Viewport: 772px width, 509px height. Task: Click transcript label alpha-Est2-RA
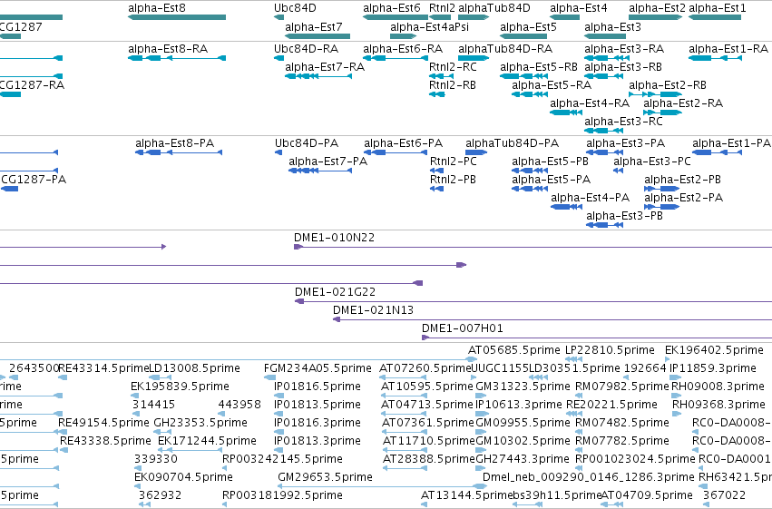point(683,103)
